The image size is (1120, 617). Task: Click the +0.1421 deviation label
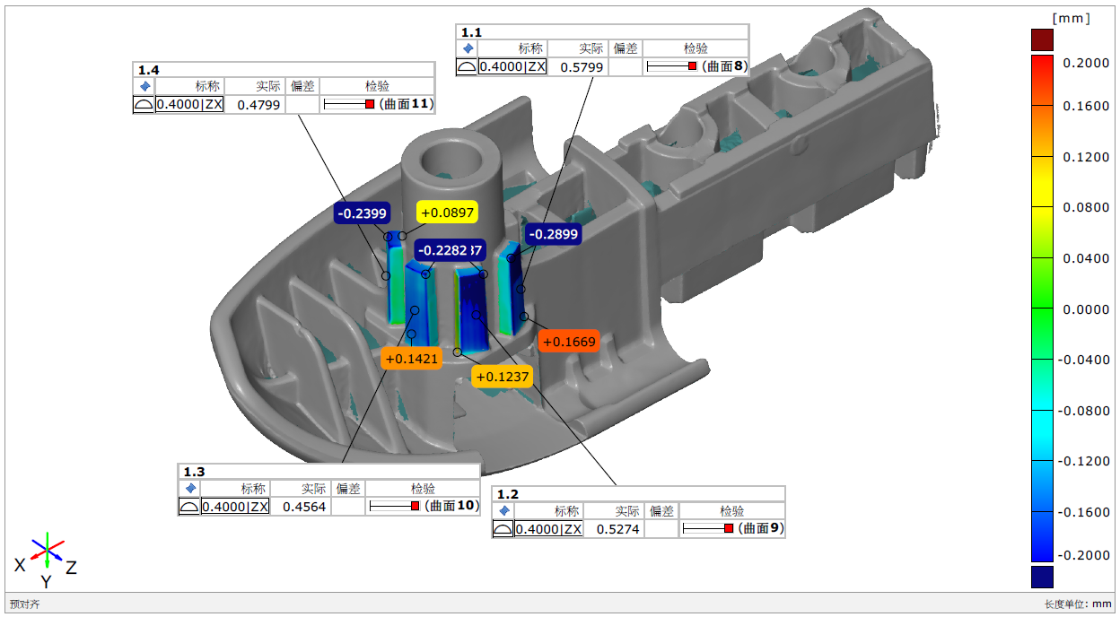coord(411,359)
